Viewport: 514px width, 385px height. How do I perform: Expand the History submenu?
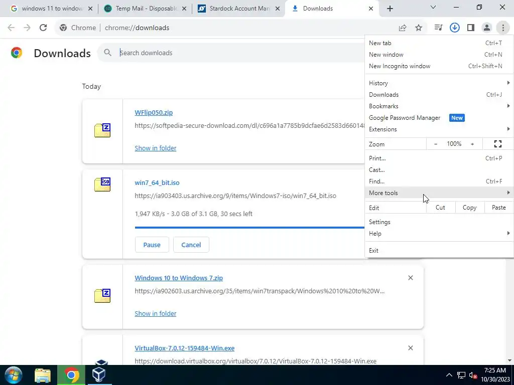point(439,83)
